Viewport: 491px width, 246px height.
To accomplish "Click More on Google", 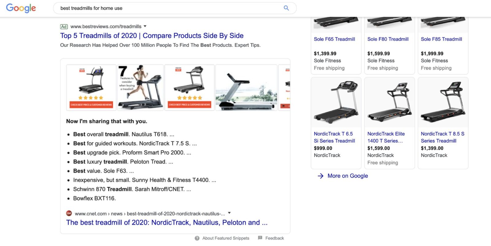I will 347,176.
